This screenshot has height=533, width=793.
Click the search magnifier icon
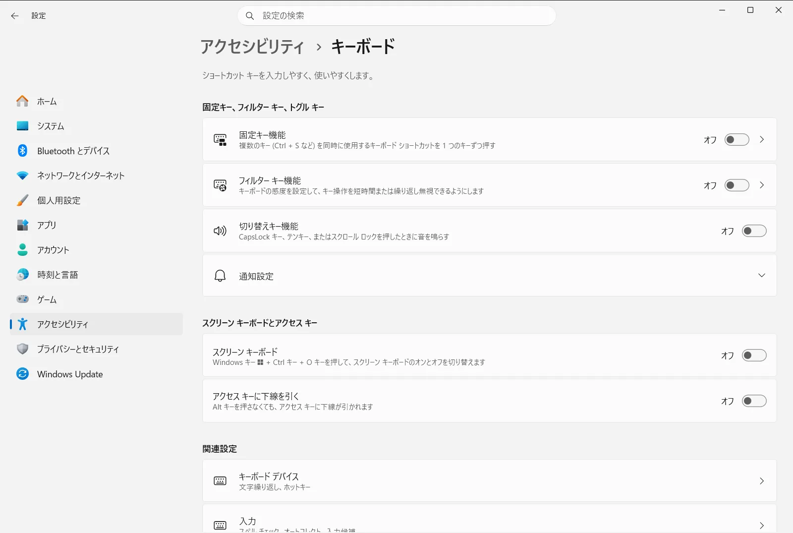[250, 16]
